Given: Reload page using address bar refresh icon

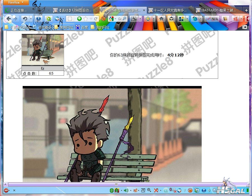Looking at the screenshot, I should click(96, 19).
